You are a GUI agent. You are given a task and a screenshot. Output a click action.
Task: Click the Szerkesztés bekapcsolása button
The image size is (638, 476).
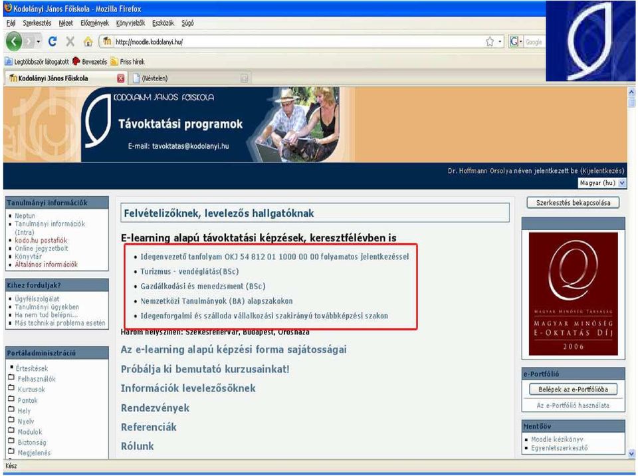pos(573,203)
